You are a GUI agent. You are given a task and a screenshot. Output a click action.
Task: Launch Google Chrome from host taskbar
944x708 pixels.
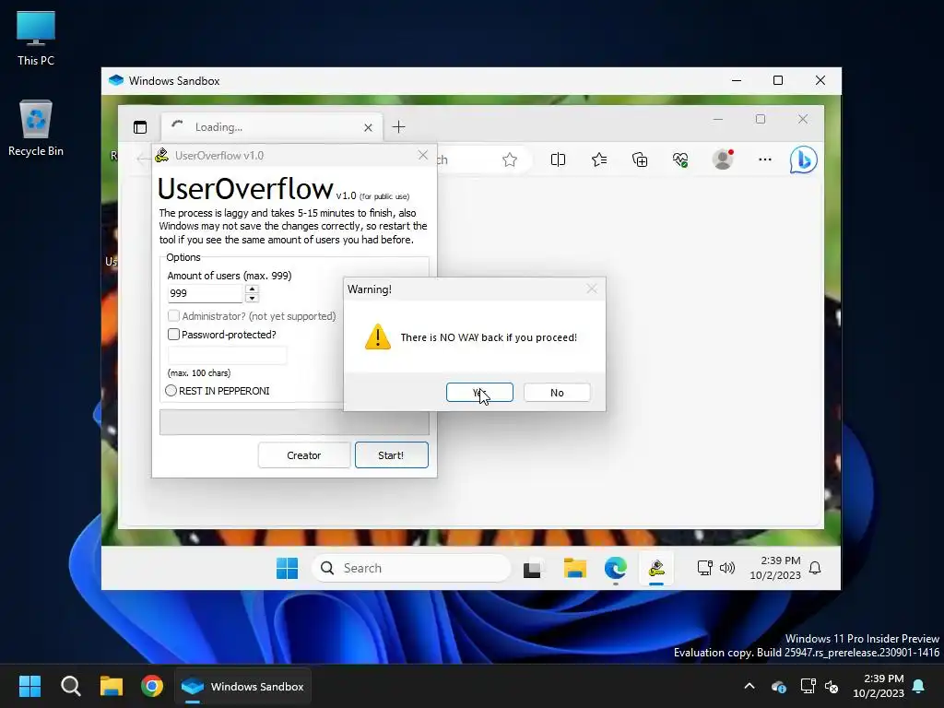pyautogui.click(x=152, y=686)
